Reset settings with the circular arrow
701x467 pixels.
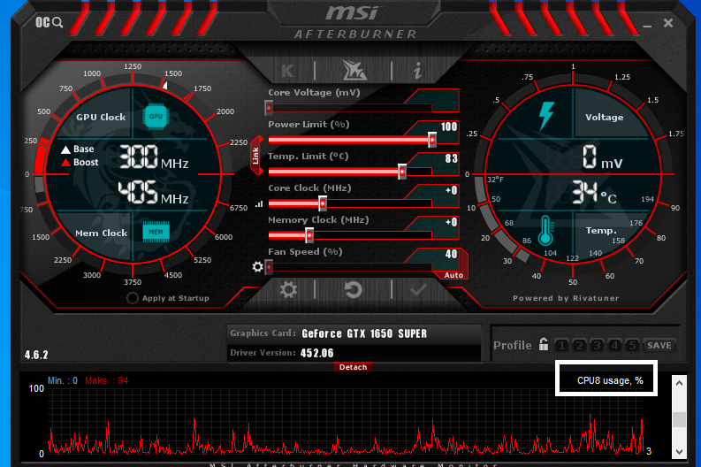(354, 290)
